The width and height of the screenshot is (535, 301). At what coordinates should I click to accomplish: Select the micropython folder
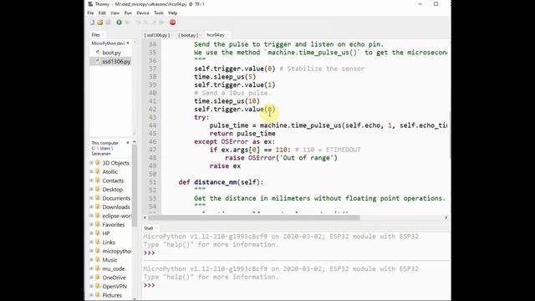[x=117, y=251]
